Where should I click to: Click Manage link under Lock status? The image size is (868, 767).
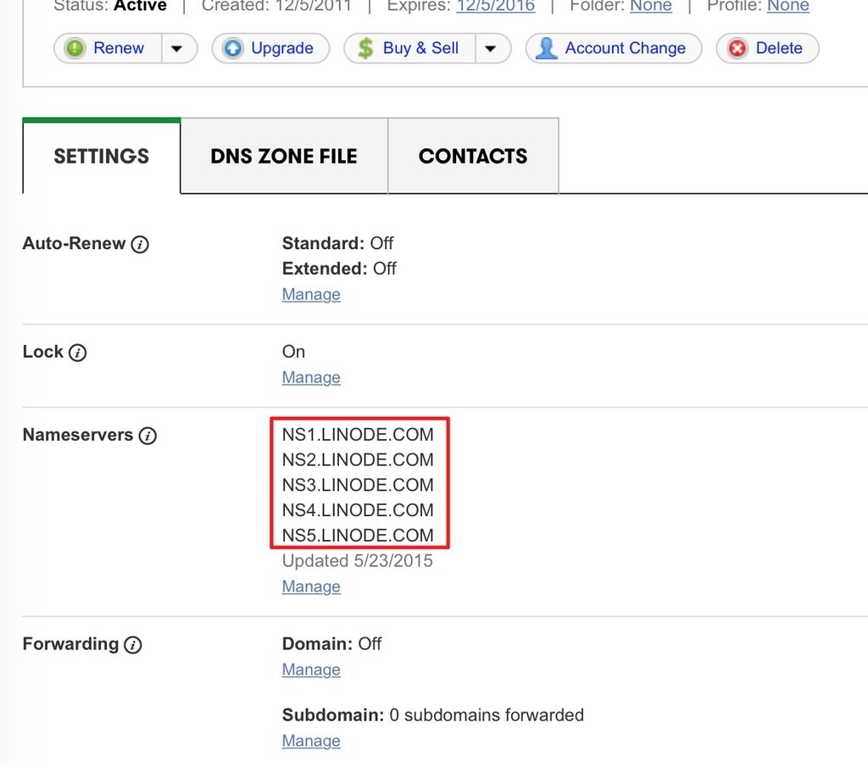[x=311, y=377]
